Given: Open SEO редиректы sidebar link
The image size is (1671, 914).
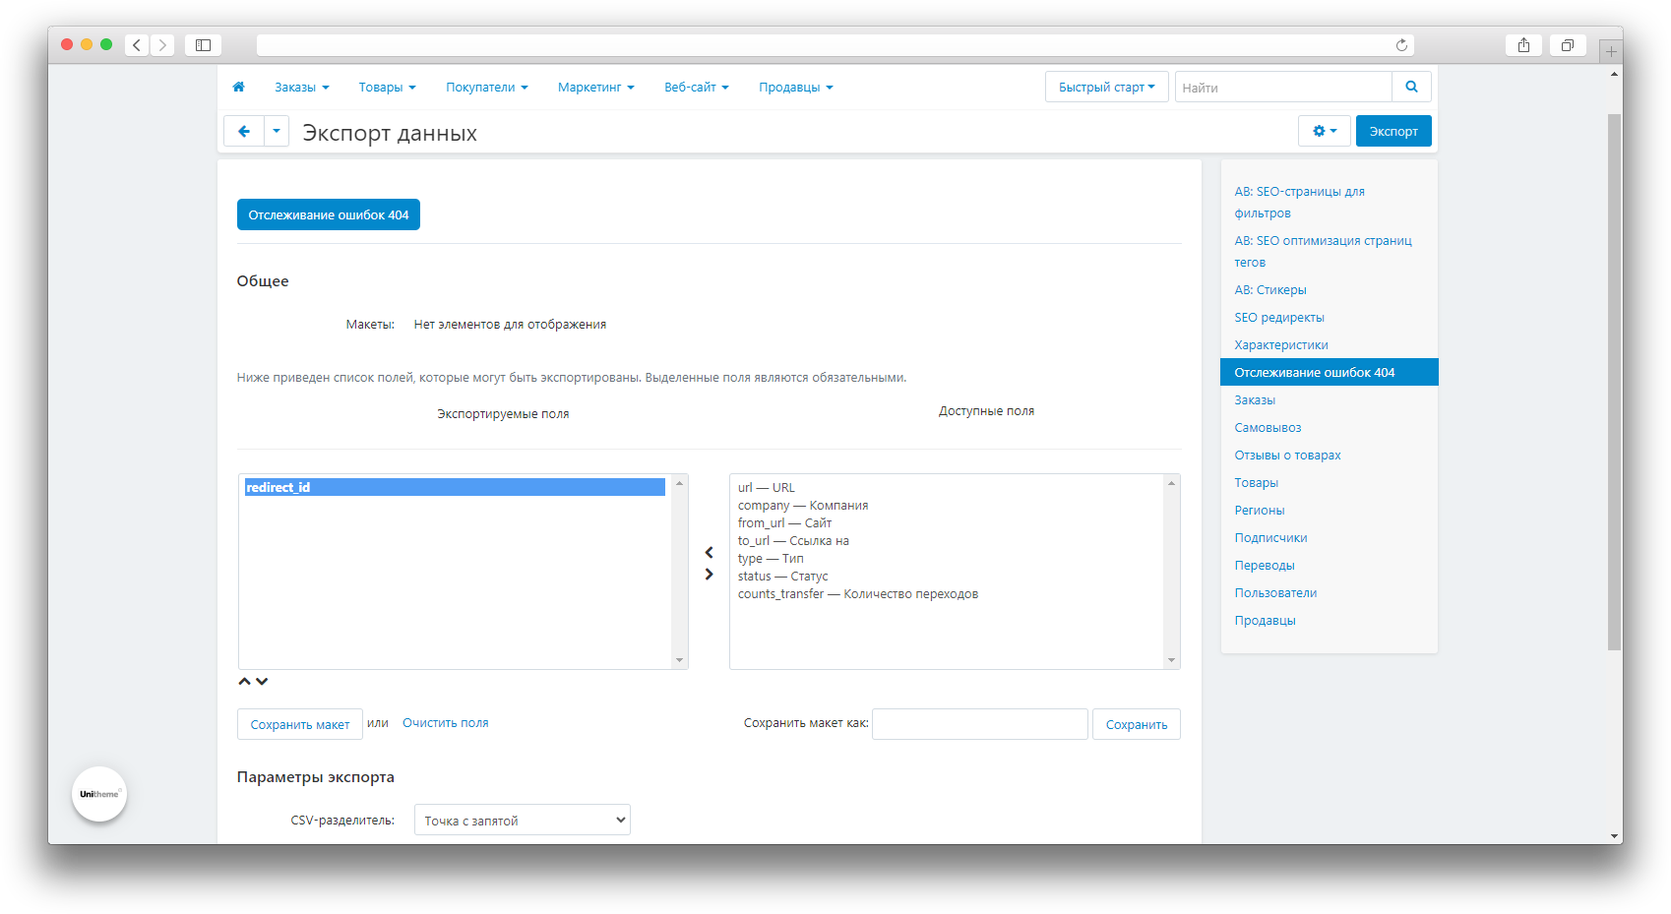Looking at the screenshot, I should [1279, 317].
